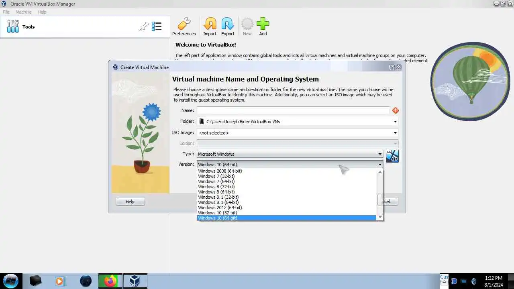Click the volume speaker tray icon

point(474,281)
